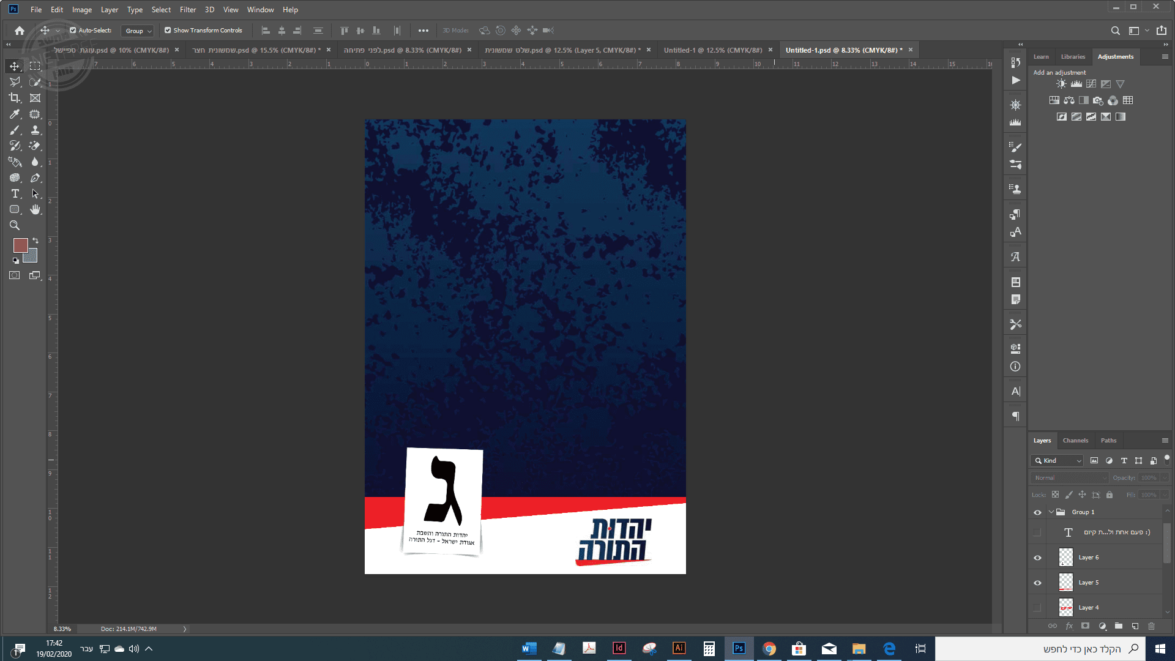Select the Eyedropper tool

15,114
